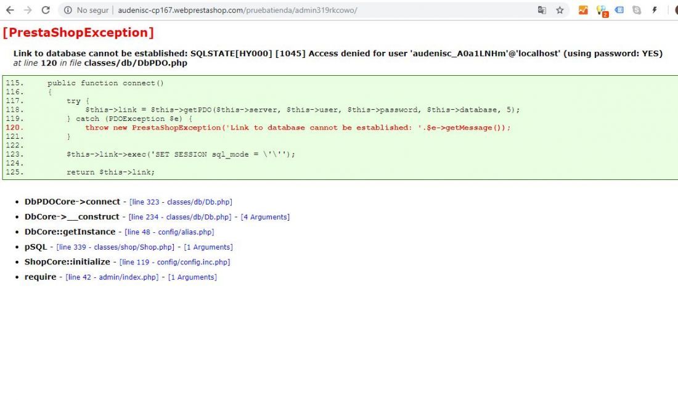Expand '1 Arguments' for require entry
Viewport: 678px width, 400px height.
point(192,277)
